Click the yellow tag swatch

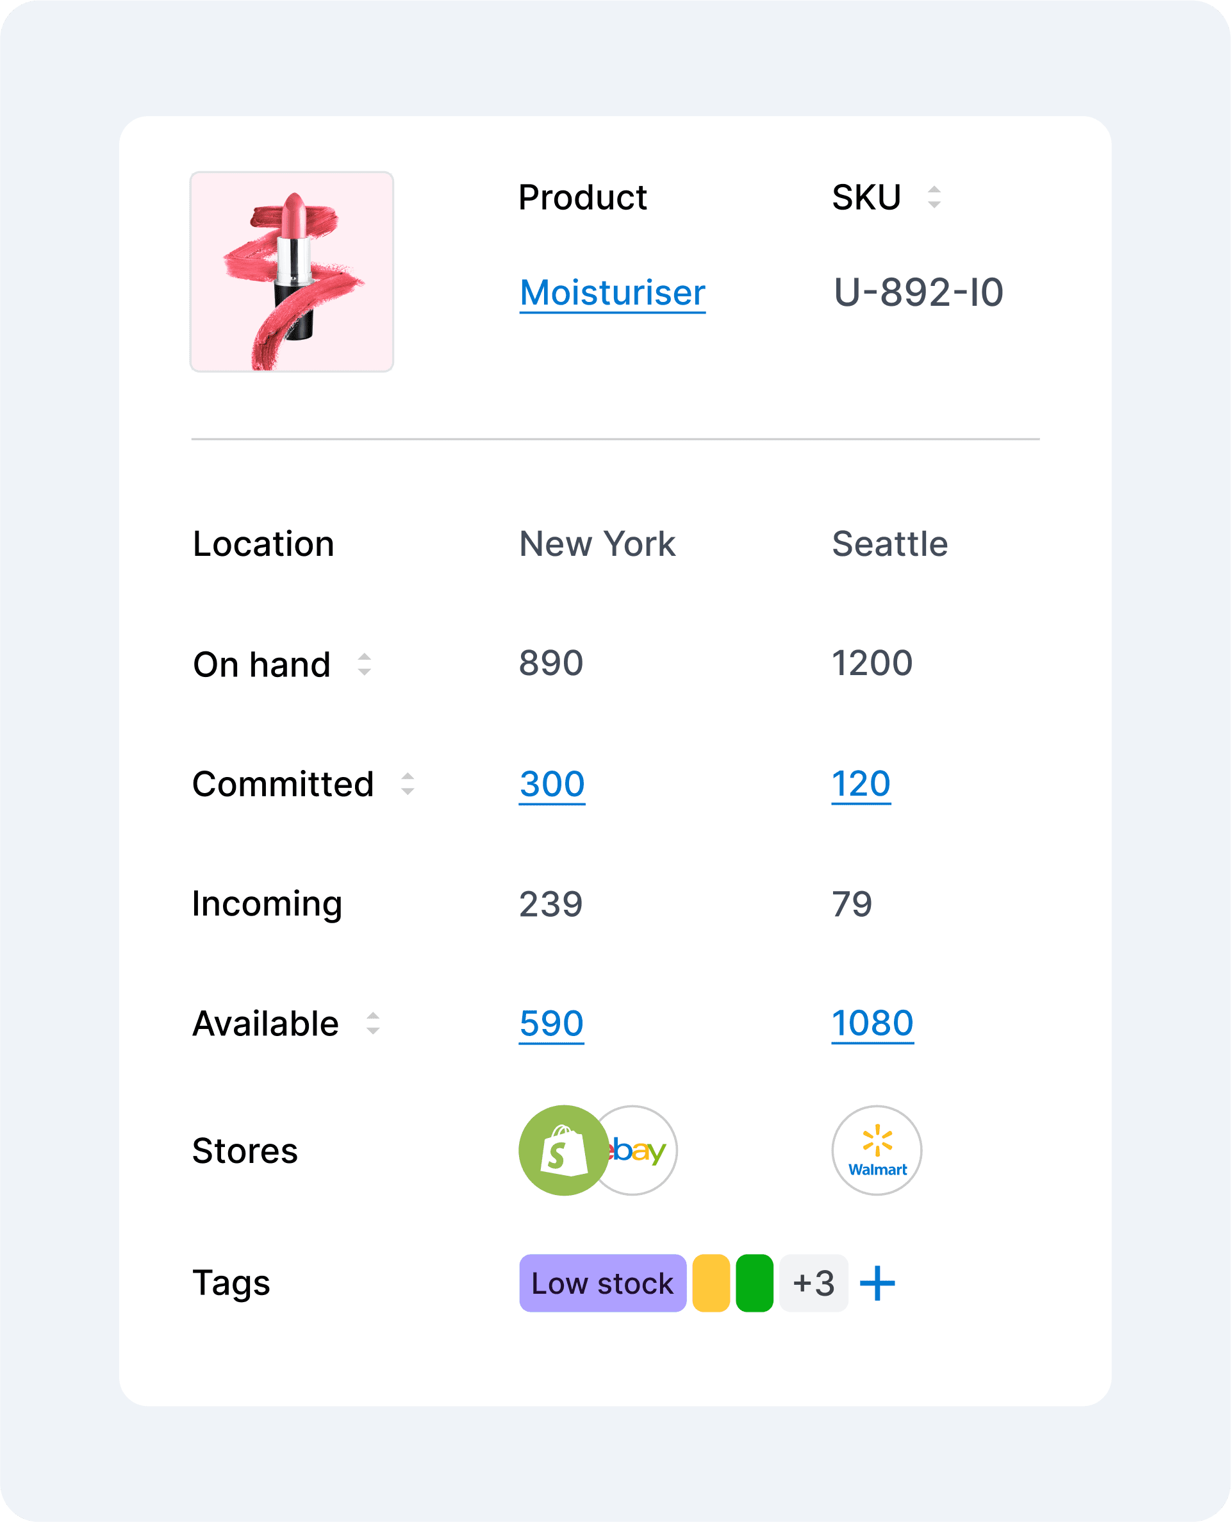click(x=711, y=1283)
